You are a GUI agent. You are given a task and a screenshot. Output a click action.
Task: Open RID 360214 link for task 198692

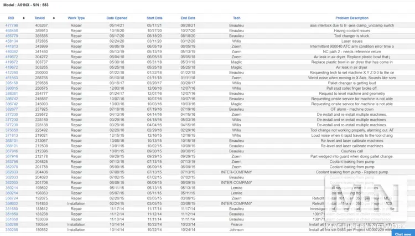click(x=12, y=188)
